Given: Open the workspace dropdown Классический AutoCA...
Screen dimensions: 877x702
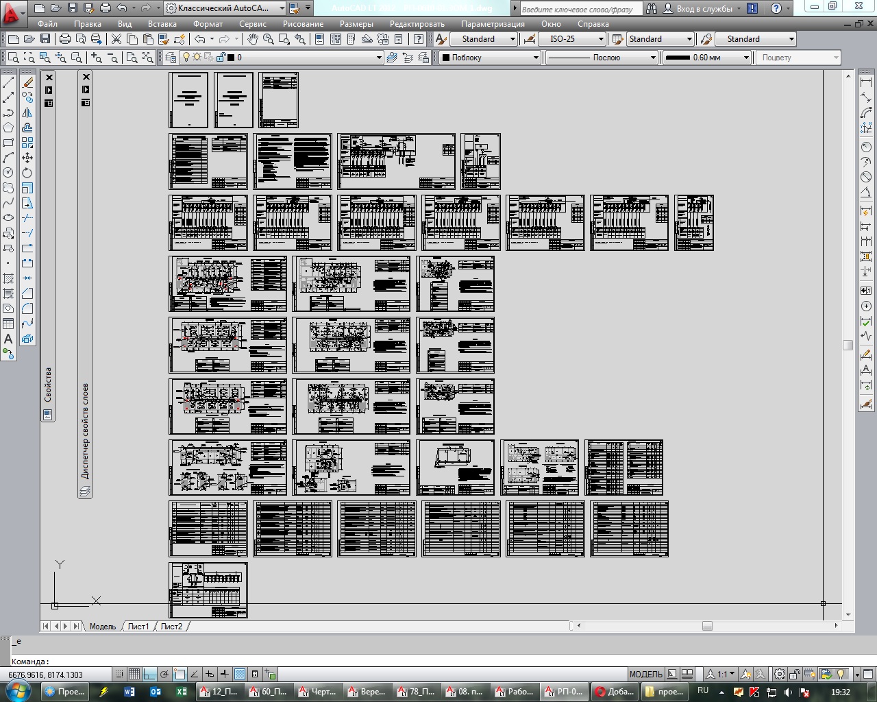Looking at the screenshot, I should click(x=225, y=8).
